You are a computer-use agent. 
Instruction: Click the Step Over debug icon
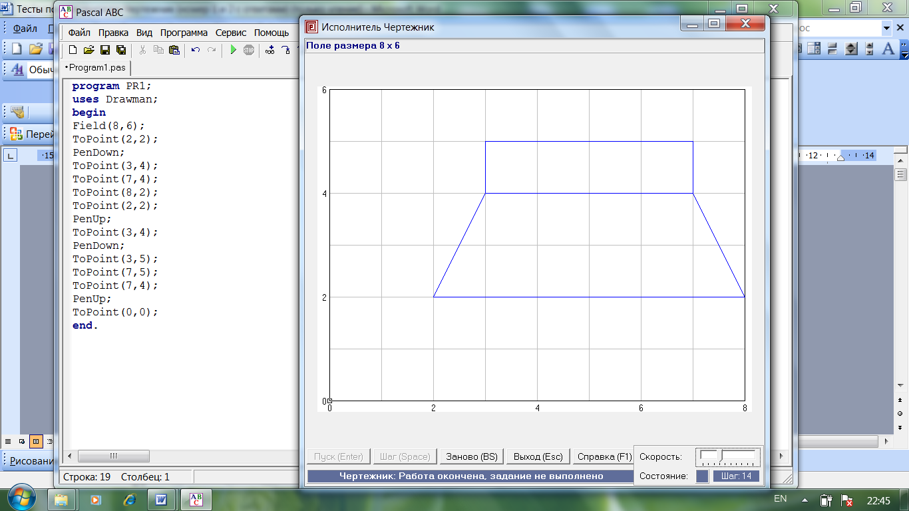click(x=286, y=50)
